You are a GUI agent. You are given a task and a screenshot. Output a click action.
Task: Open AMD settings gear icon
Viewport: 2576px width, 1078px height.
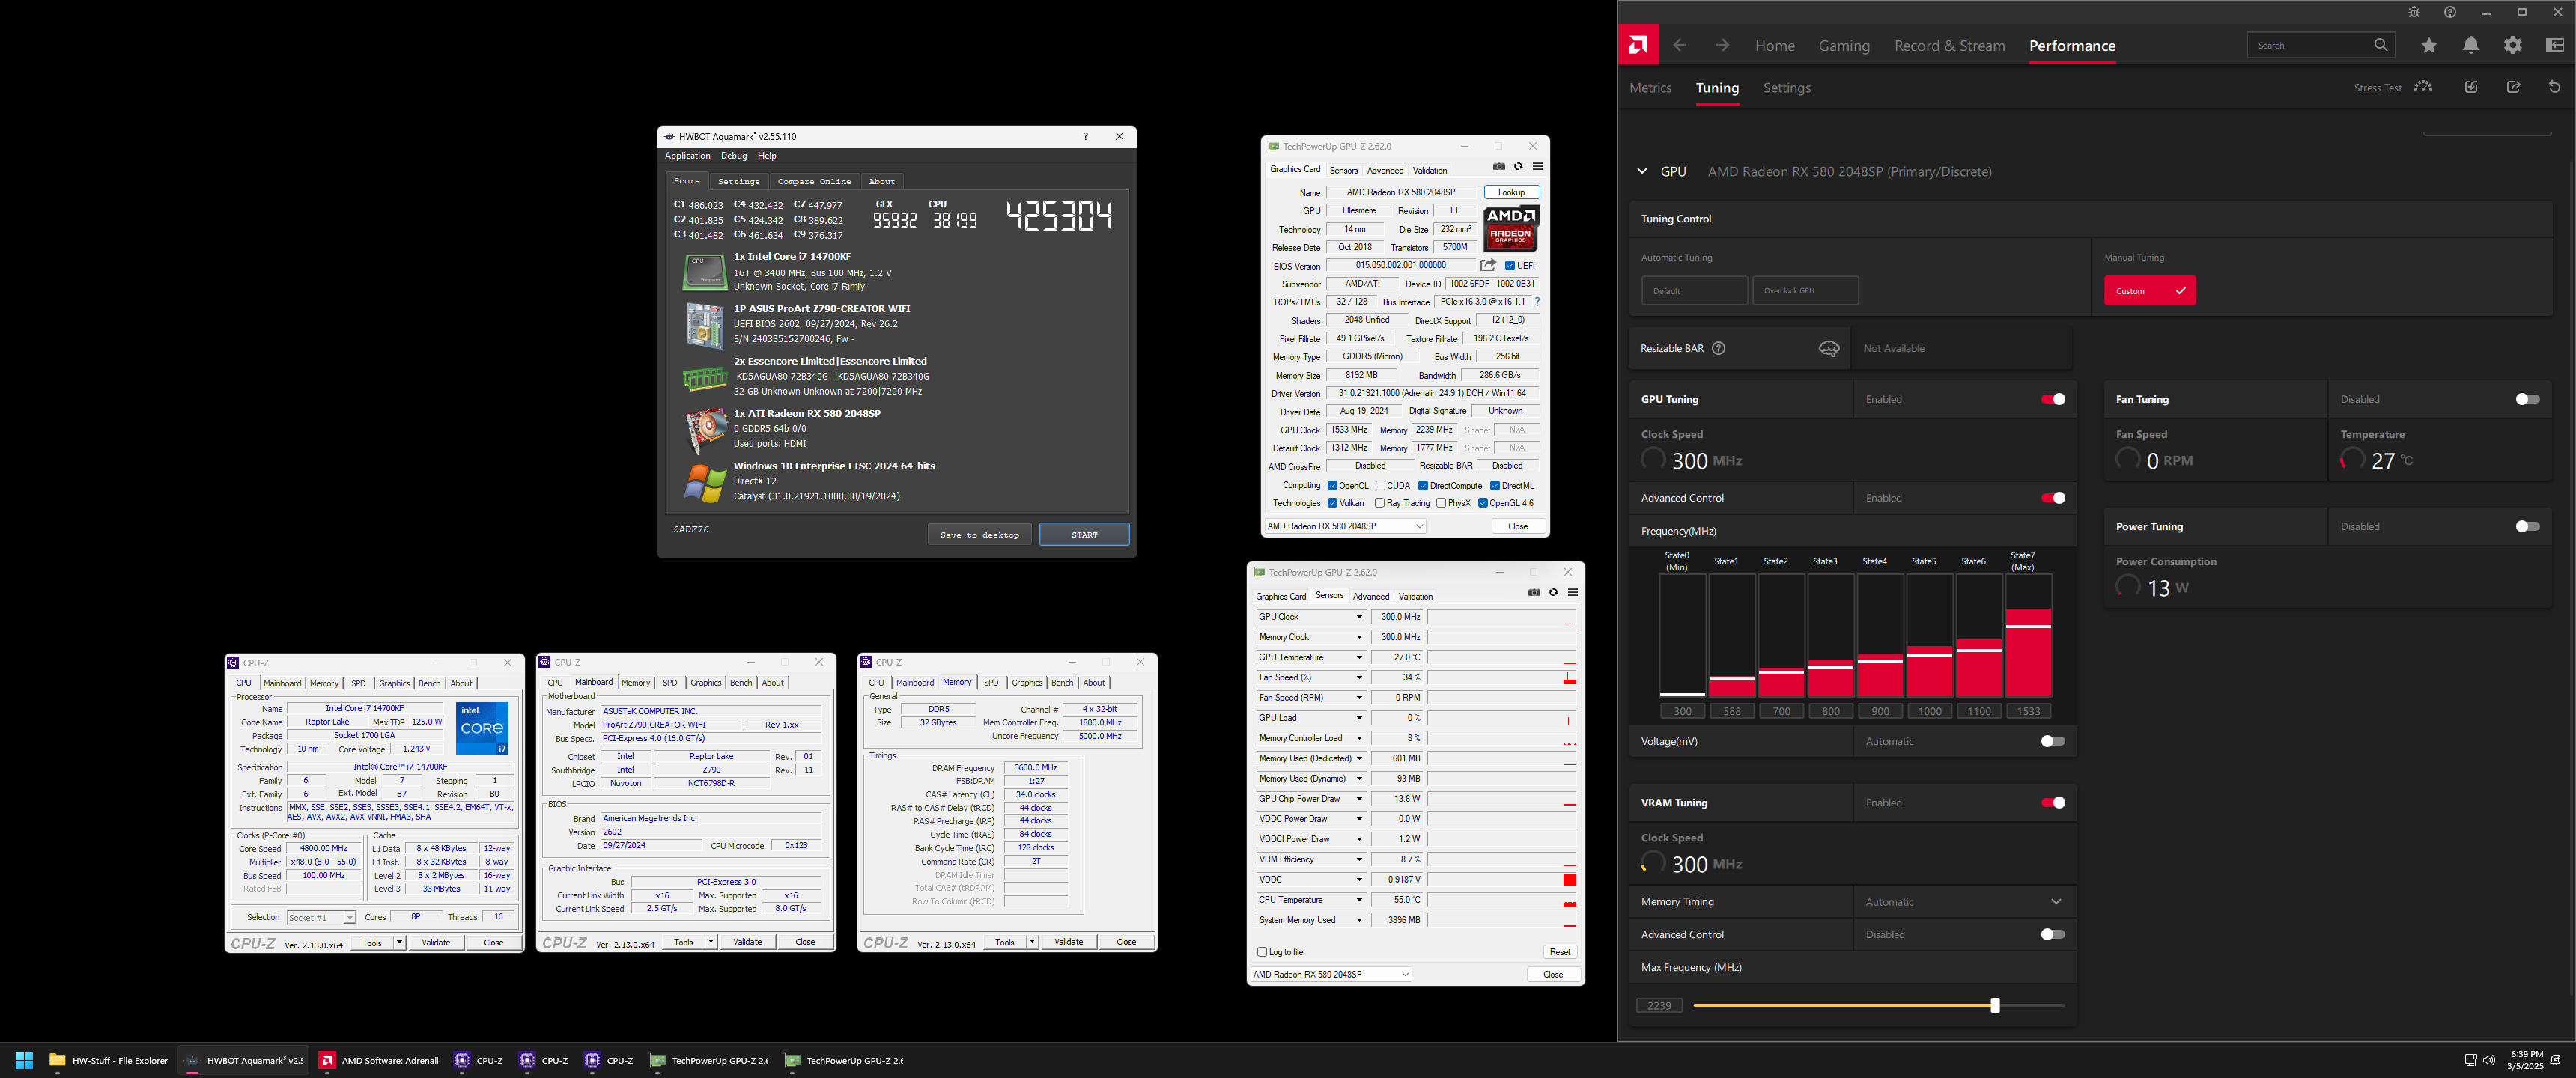2513,45
